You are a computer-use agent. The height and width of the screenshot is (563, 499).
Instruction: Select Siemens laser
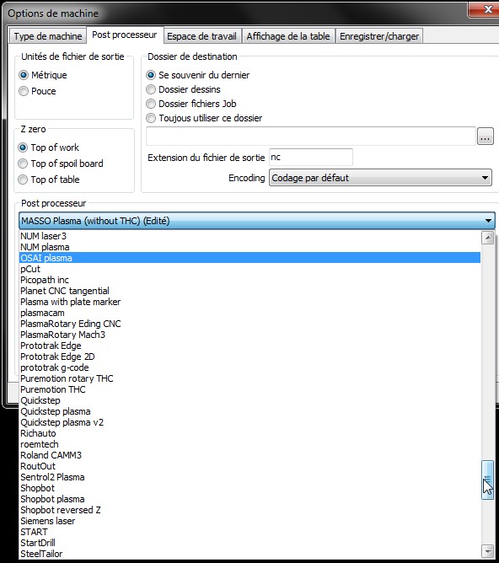click(x=249, y=521)
